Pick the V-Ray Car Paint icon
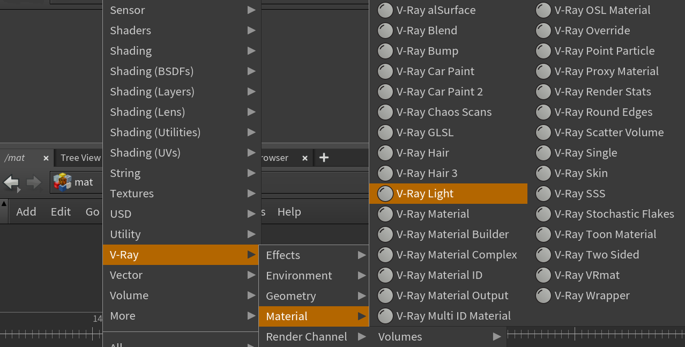The height and width of the screenshot is (347, 685). [x=385, y=71]
